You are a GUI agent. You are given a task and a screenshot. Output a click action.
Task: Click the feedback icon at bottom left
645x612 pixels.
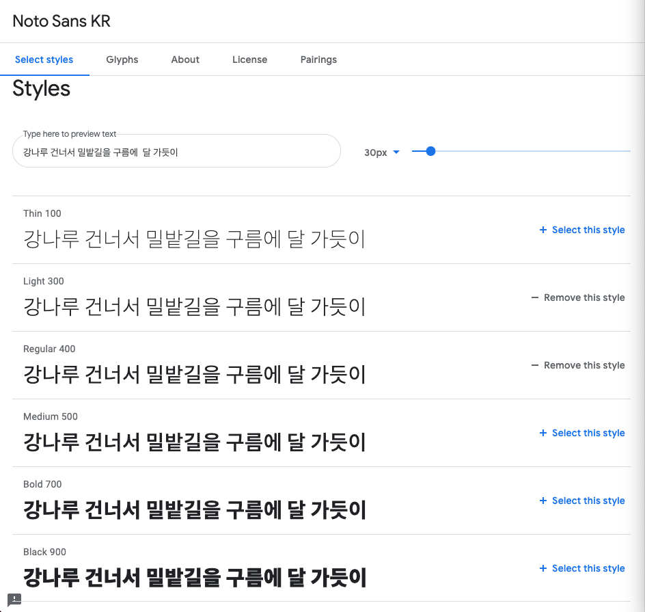click(x=14, y=600)
